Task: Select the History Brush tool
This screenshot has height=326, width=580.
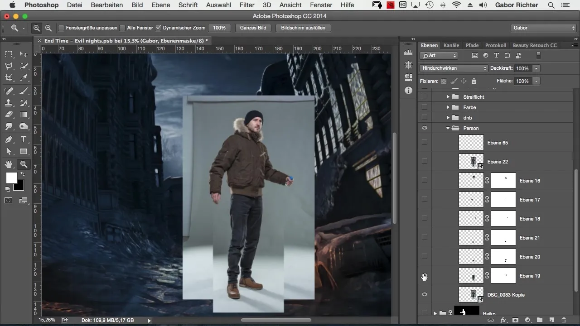Action: click(24, 103)
